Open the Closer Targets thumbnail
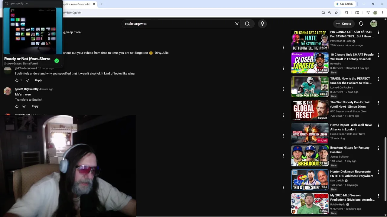 (x=310, y=63)
